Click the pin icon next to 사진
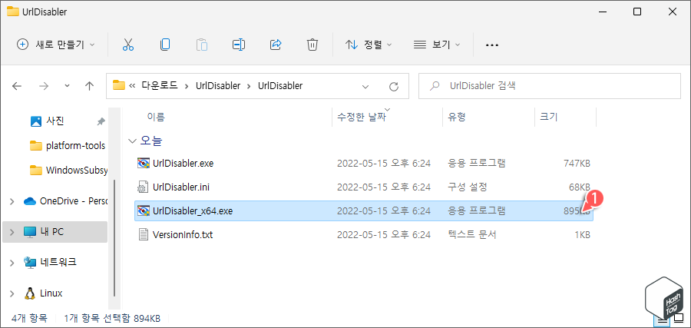 (x=101, y=121)
